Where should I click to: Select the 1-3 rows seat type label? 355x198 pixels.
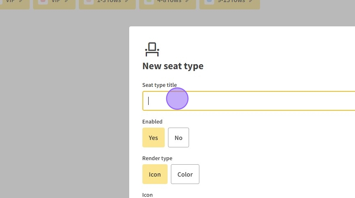tap(107, 1)
